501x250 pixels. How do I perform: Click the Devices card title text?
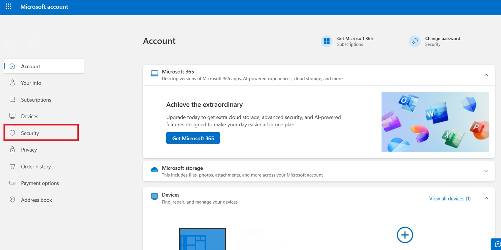(x=171, y=195)
